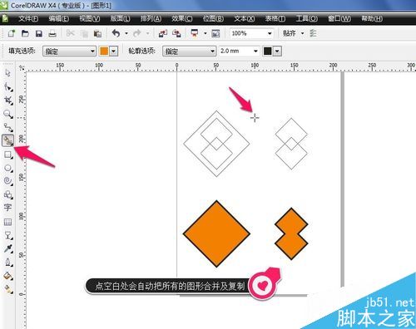Select the Outline pen tool
The width and height of the screenshot is (416, 329).
[x=7, y=262]
